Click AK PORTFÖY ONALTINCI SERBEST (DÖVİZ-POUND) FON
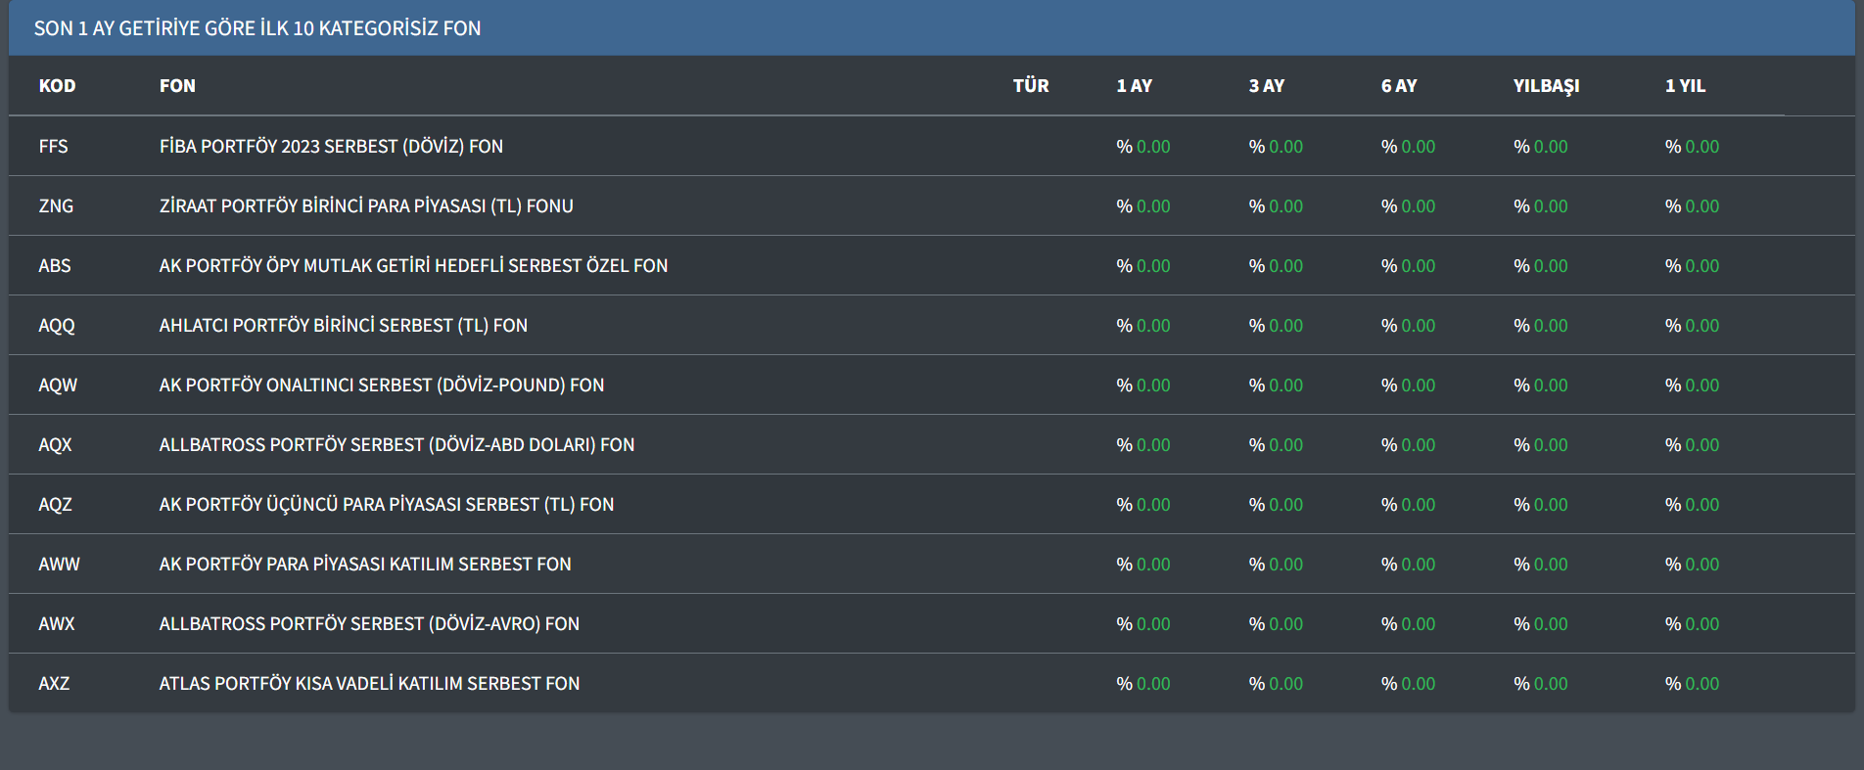This screenshot has width=1864, height=770. (x=381, y=385)
